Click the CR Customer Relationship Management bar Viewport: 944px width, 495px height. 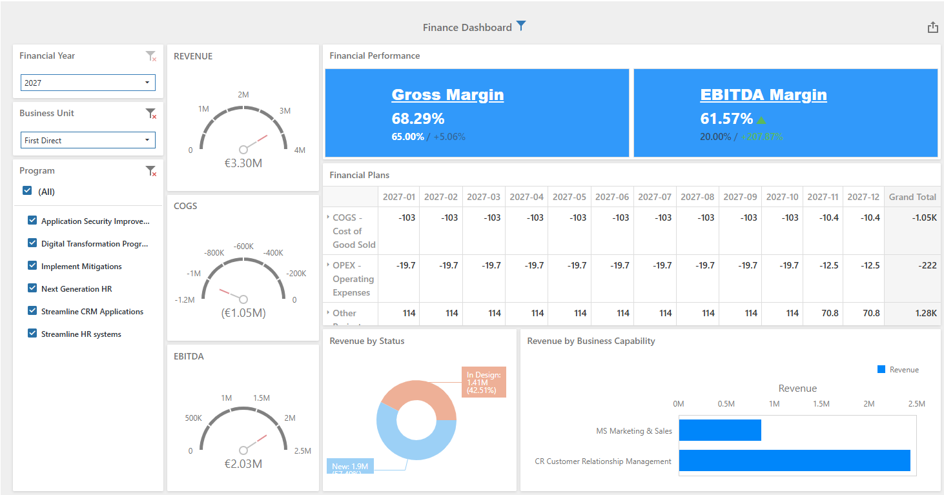[795, 461]
